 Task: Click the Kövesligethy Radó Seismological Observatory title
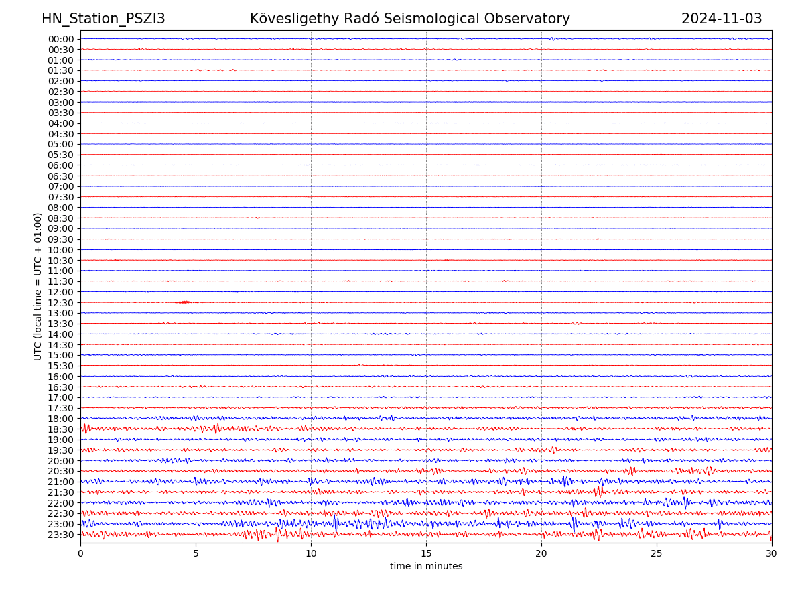click(409, 19)
